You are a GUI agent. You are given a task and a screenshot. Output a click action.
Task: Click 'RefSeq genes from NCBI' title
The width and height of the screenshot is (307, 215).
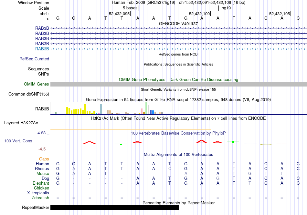tap(179, 54)
